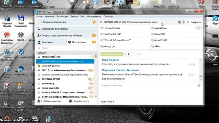Open the Контакты menu
The width and height of the screenshot is (219, 123).
coord(49,16)
